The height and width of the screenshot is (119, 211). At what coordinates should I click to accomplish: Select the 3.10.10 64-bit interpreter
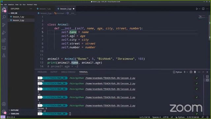pos(193,117)
